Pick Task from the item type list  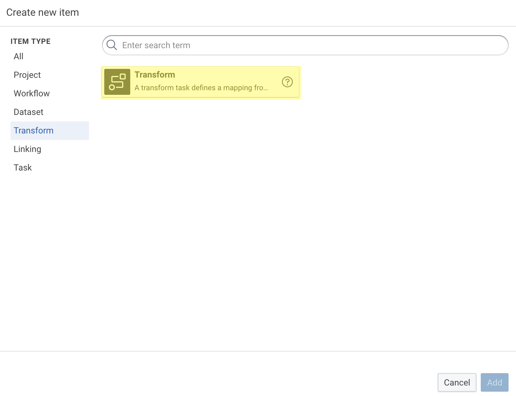(23, 168)
